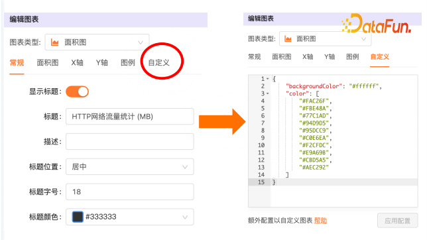Open the X轴 tab in left panel

(x=78, y=63)
